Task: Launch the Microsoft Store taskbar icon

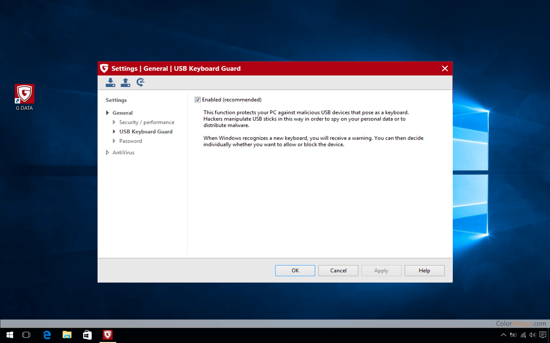Action: (87, 335)
